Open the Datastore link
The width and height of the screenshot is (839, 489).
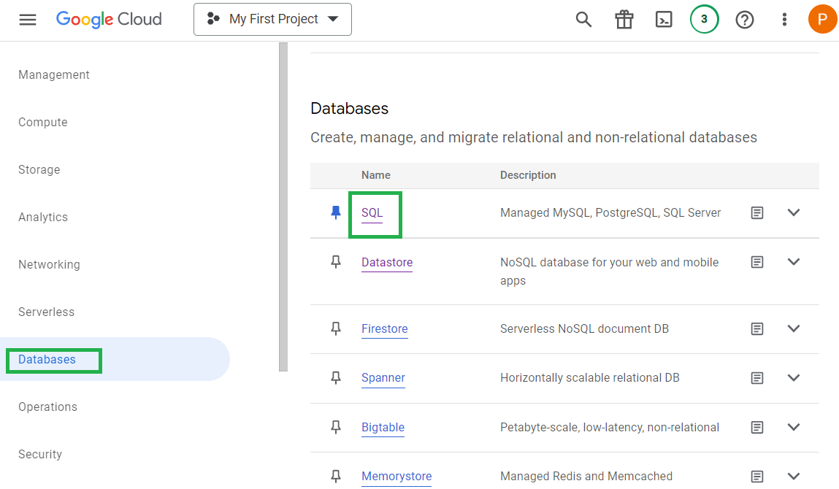387,263
